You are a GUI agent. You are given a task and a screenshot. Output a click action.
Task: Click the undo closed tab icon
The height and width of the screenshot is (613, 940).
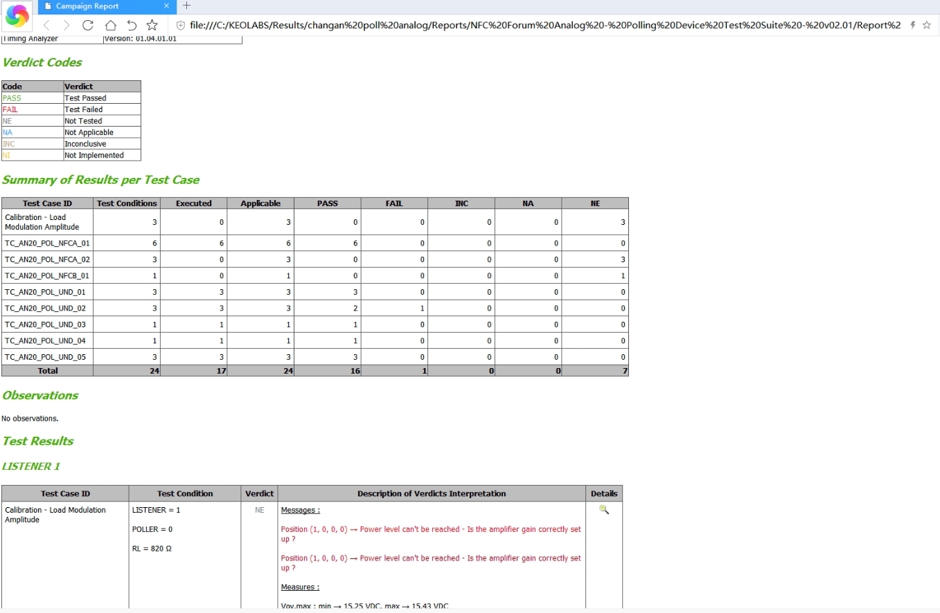pos(131,25)
